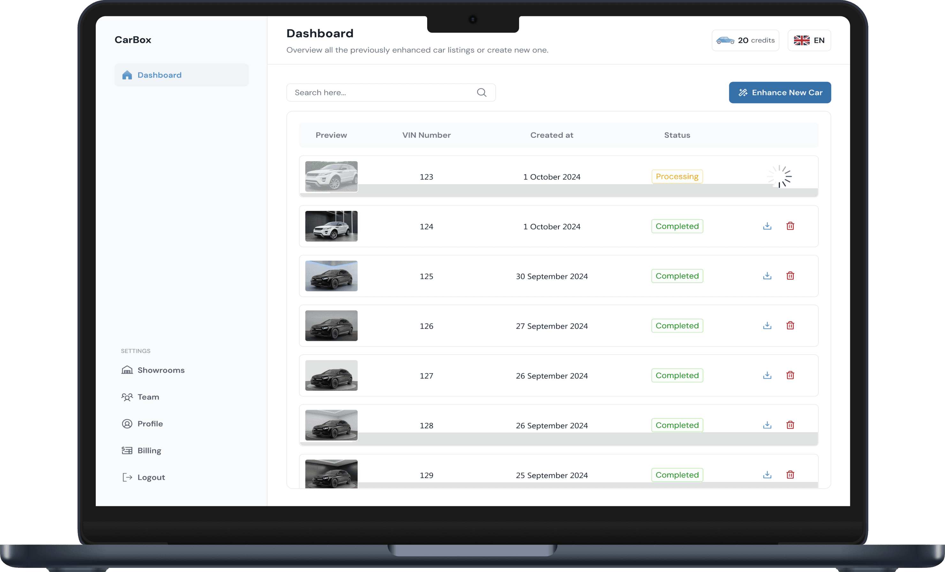This screenshot has width=945, height=572.
Task: Download the listing with VIN 124
Action: [767, 226]
